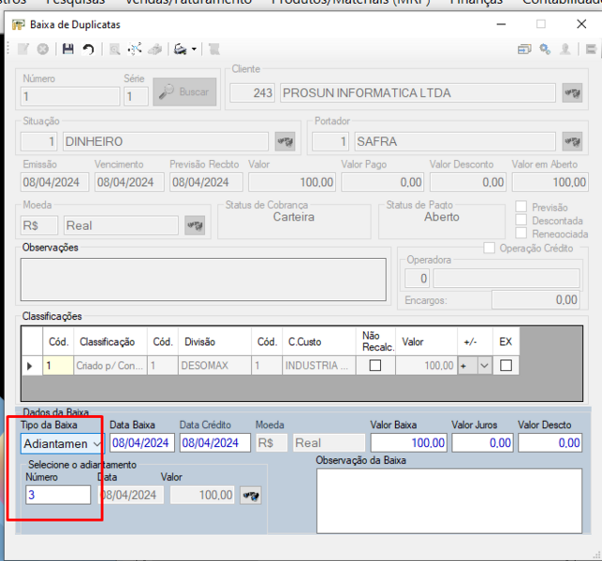Click the Data Baixa date field

[x=142, y=443]
